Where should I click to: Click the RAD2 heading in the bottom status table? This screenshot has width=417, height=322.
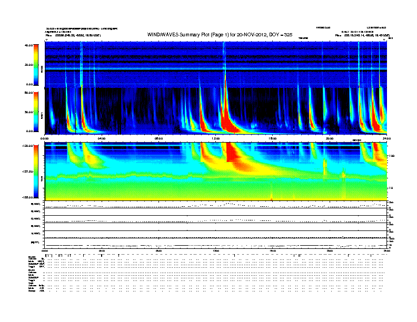[32, 257]
